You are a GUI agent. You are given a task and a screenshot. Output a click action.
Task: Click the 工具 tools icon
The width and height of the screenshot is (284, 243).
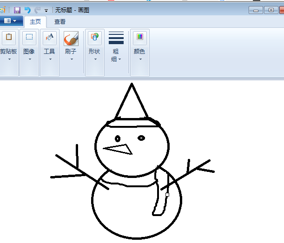50,38
